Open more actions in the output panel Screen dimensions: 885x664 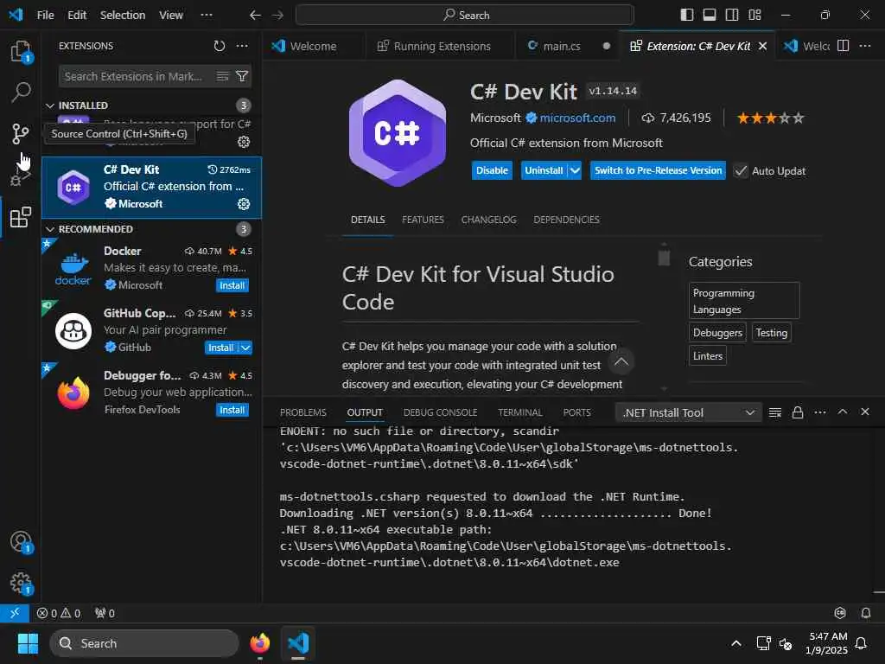tap(820, 412)
